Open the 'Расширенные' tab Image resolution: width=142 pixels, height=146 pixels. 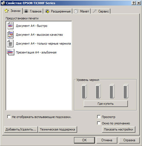coord(58,11)
